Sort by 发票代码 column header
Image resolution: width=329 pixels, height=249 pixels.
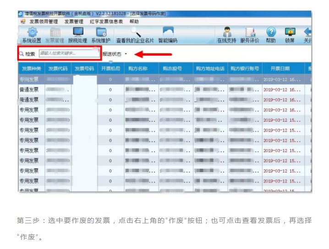tap(58, 68)
